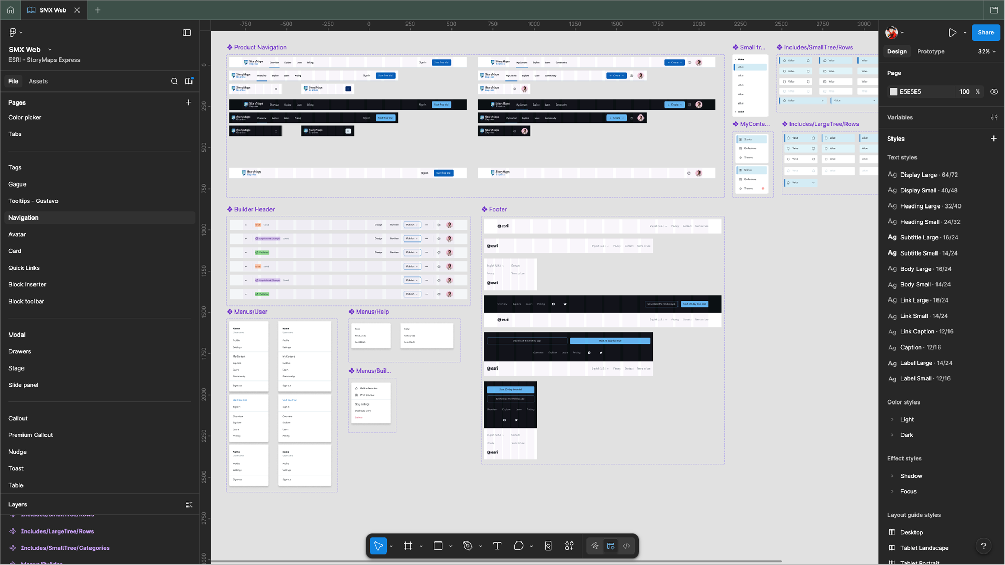Click the blue Share button

pyautogui.click(x=986, y=32)
